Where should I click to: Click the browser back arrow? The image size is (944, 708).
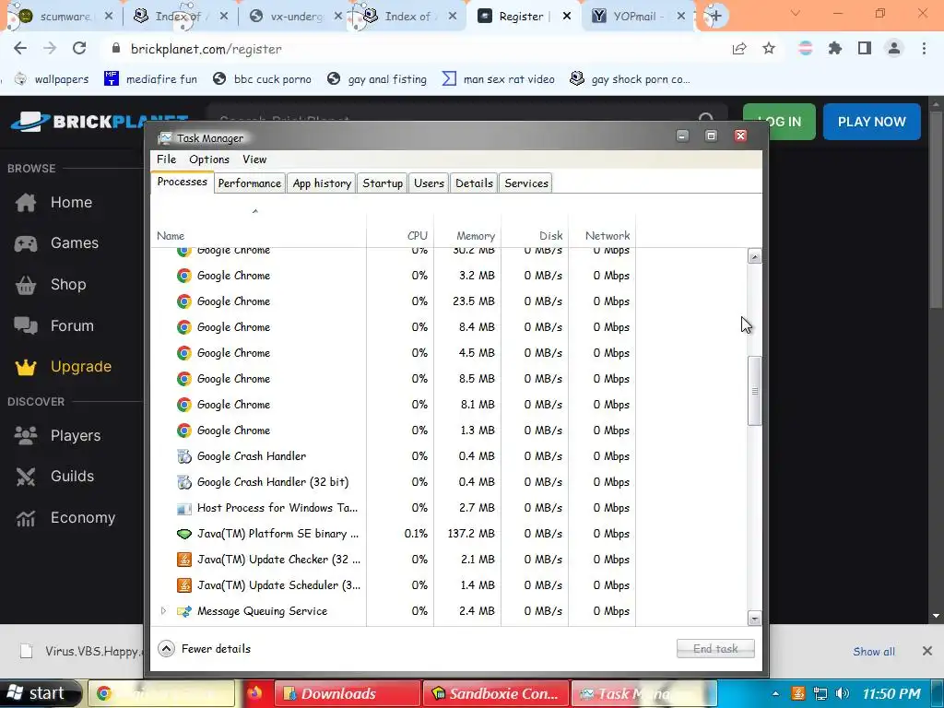pos(20,49)
